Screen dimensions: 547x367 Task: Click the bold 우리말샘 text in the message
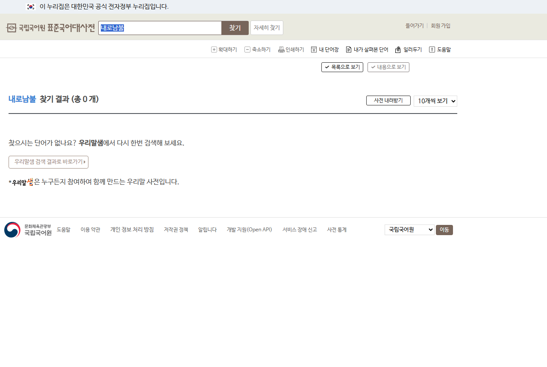pyautogui.click(x=91, y=143)
